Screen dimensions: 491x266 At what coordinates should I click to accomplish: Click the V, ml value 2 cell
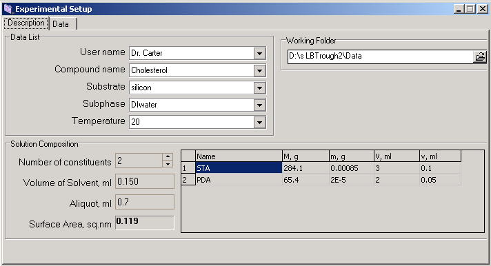click(397, 180)
